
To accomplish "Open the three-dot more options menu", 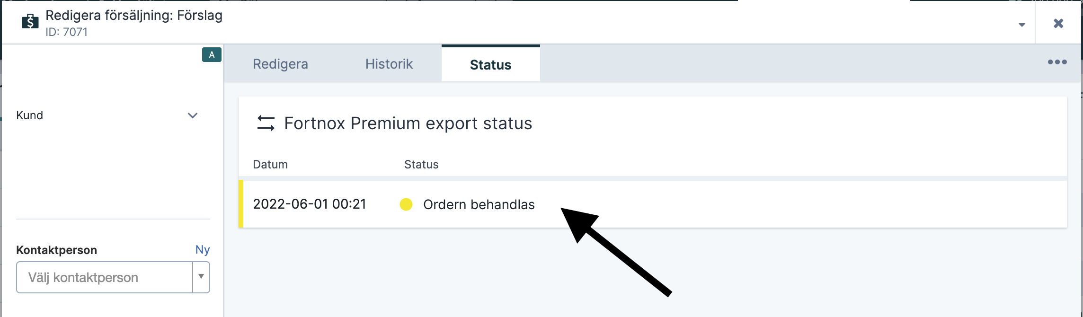I will [1057, 62].
